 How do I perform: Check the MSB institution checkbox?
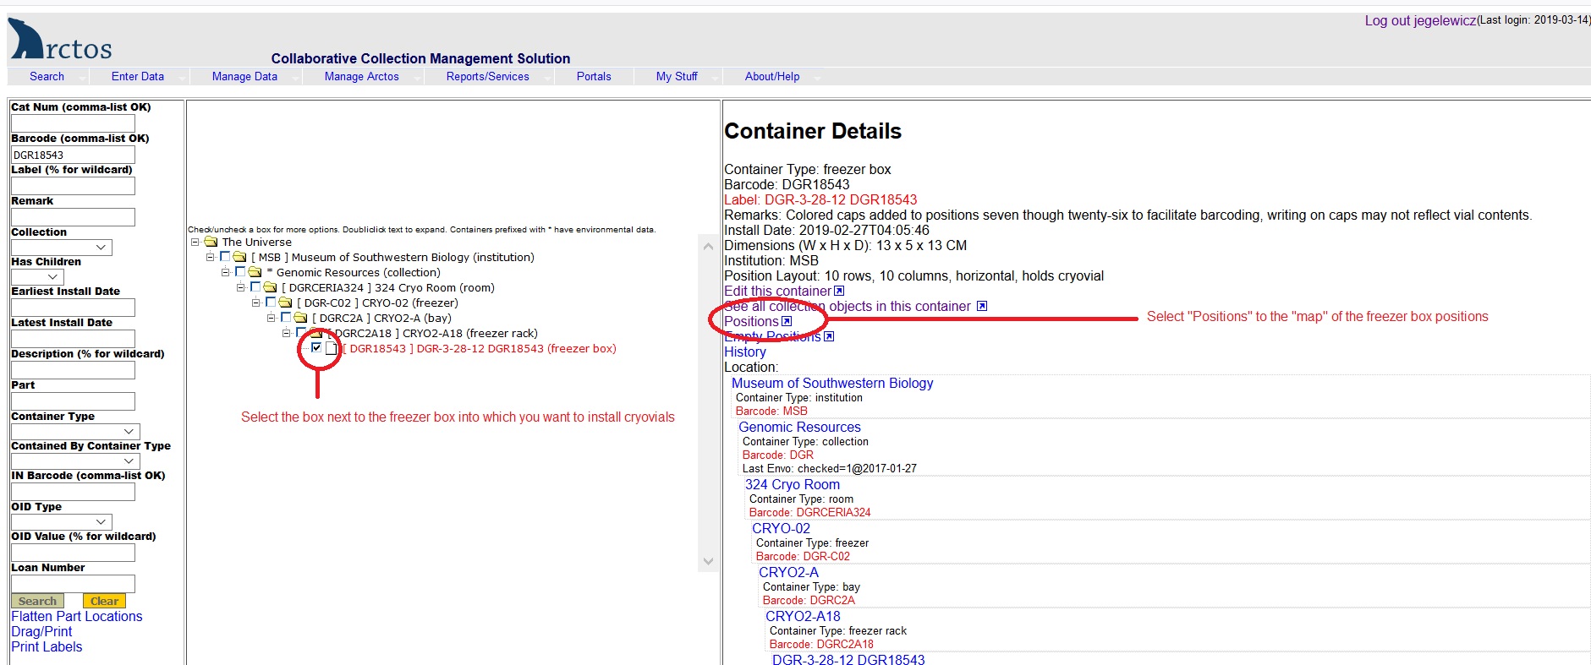click(225, 256)
